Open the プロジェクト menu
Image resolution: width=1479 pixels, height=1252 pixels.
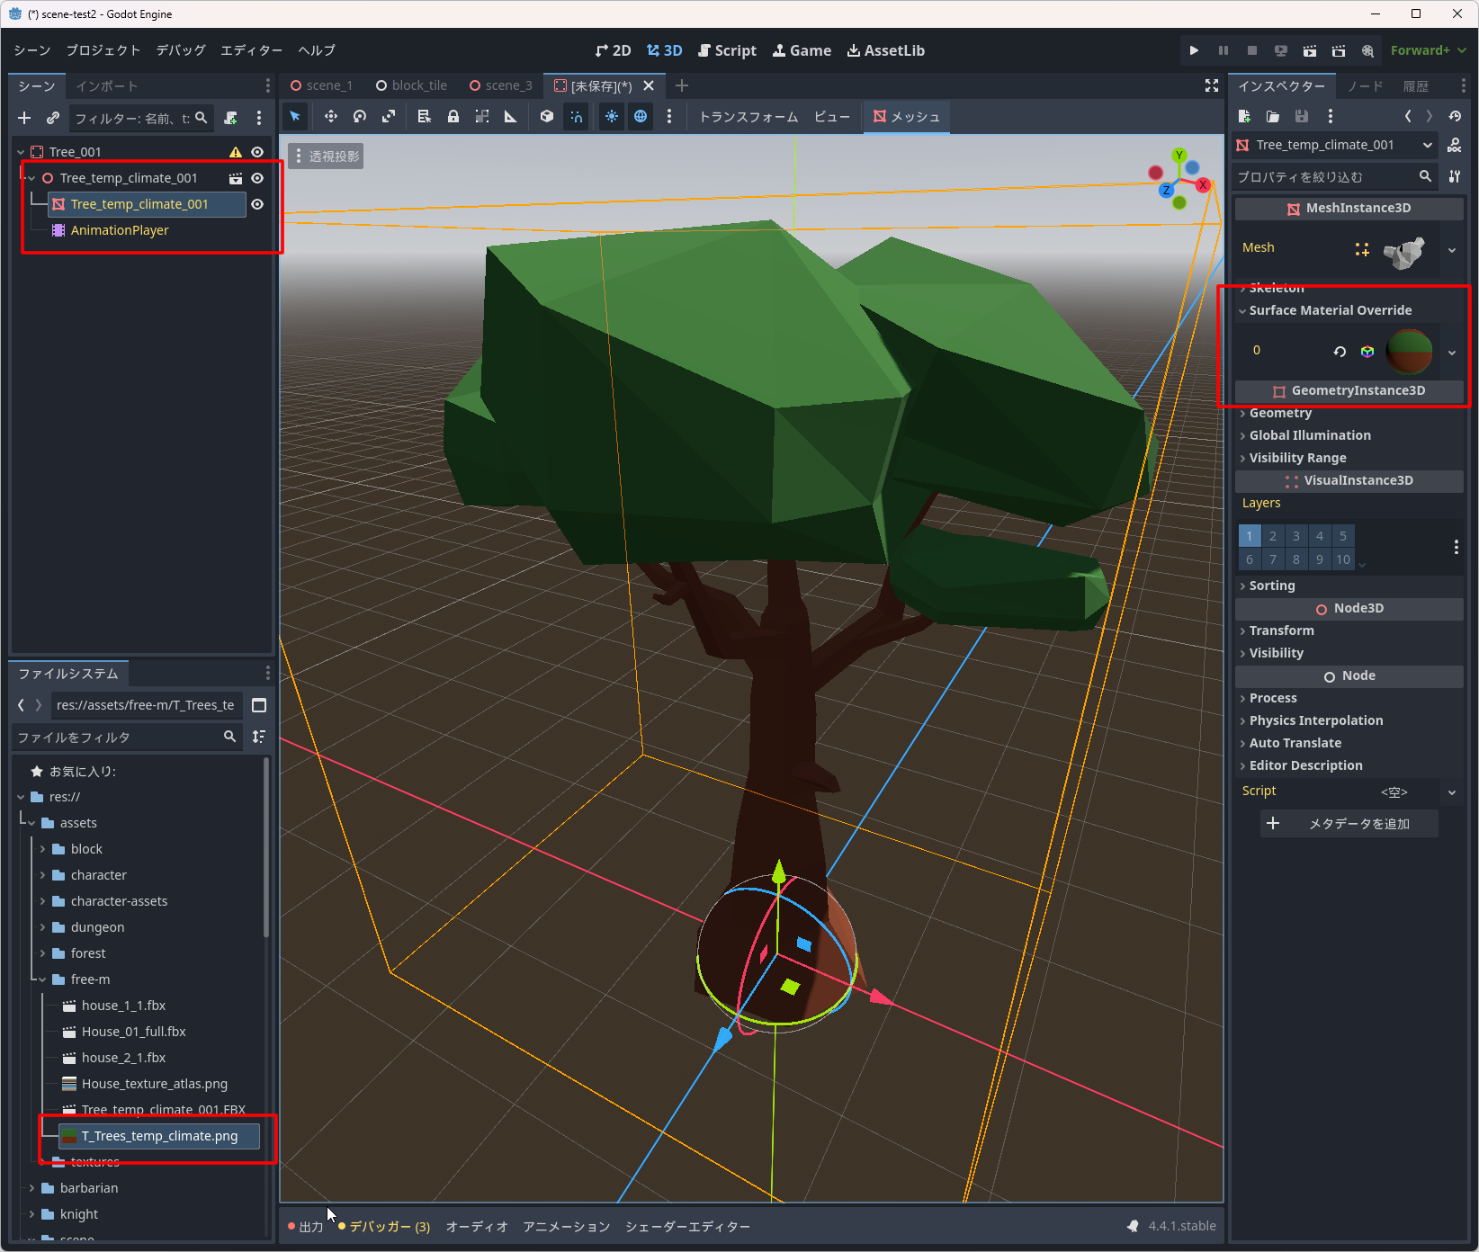pos(103,50)
